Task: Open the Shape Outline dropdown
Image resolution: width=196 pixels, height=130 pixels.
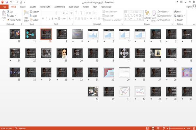Action: pos(165,16)
